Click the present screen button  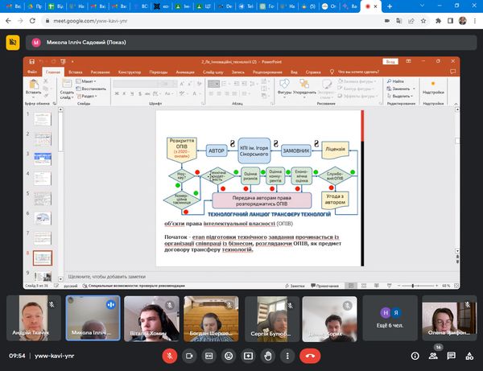point(248,355)
